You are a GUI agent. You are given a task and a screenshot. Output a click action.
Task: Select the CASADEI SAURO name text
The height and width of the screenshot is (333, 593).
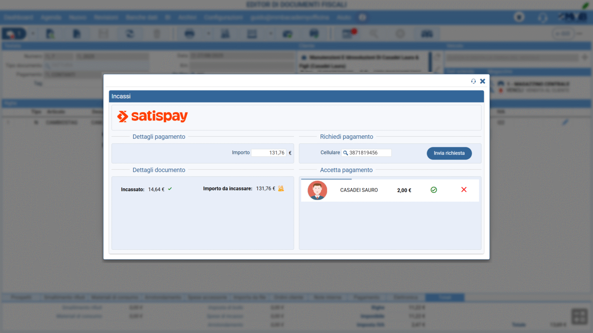[359, 190]
